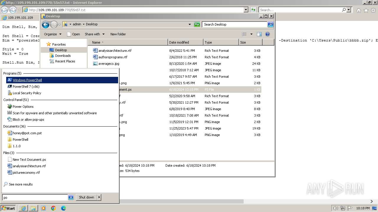
Task: Open Windows Media Player taskbar icon
Action: [43, 208]
